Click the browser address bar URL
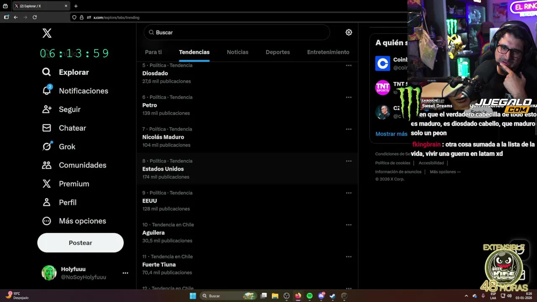This screenshot has height=302, width=537. [x=116, y=17]
